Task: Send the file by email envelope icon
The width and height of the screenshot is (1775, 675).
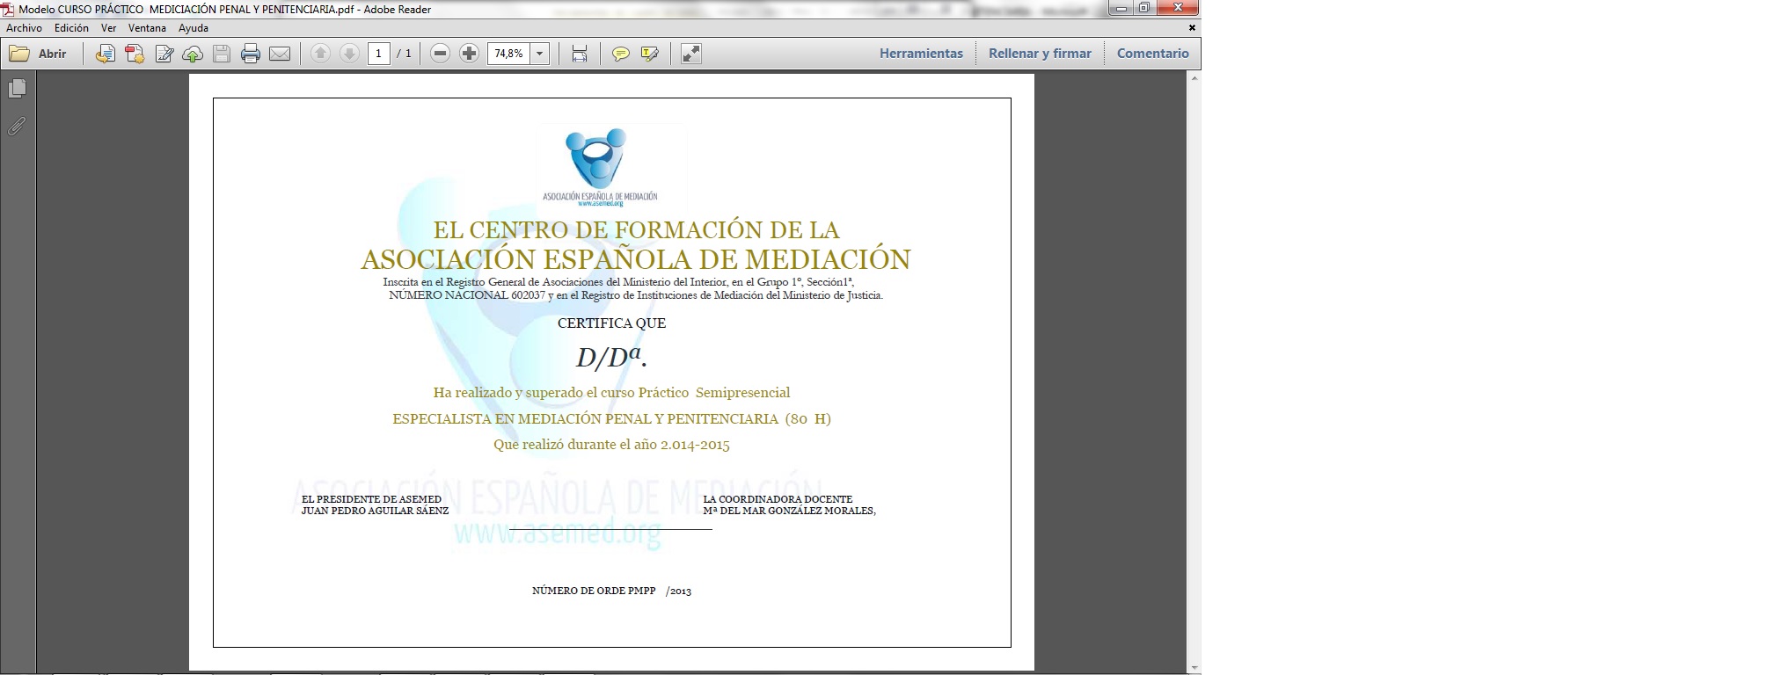Action: point(280,54)
